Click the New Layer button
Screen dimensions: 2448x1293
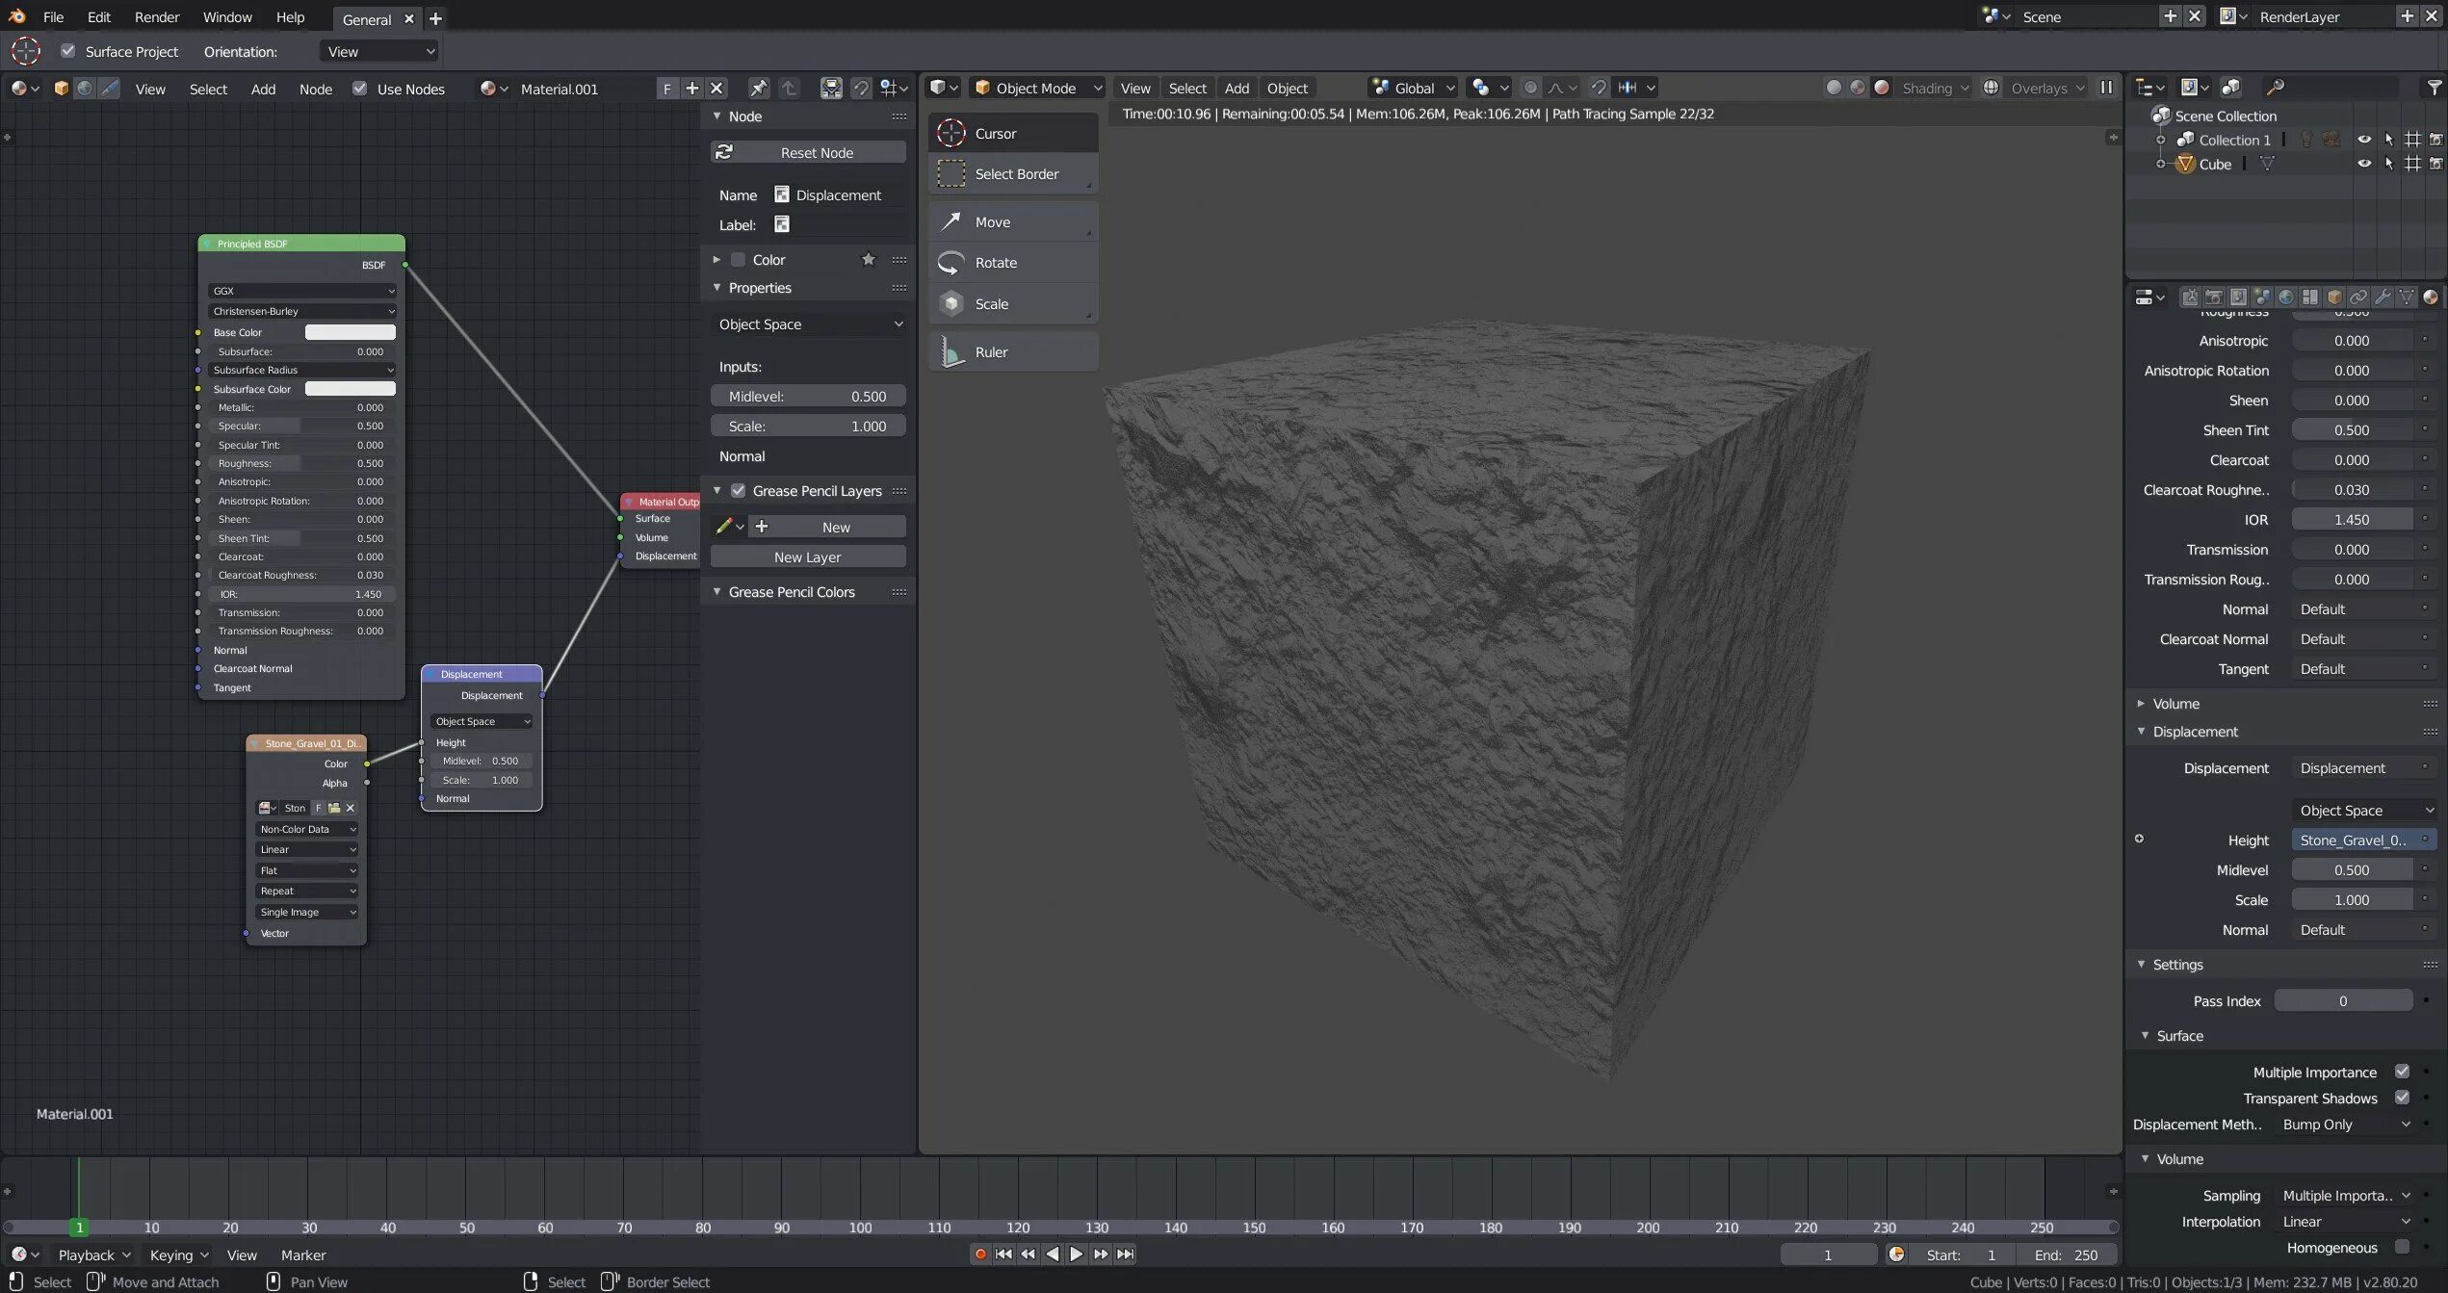[808, 557]
